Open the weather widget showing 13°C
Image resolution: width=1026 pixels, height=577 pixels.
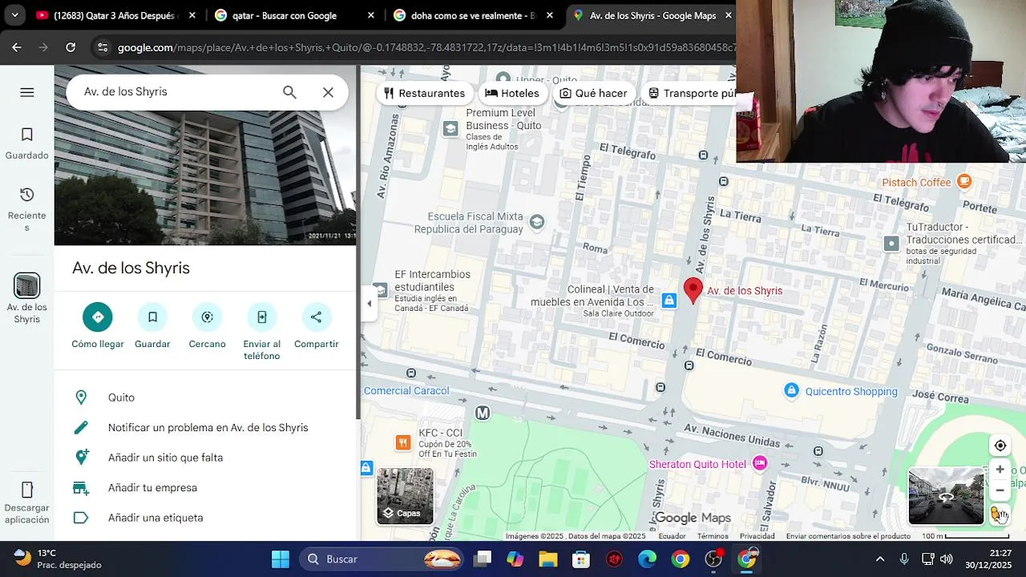click(x=56, y=559)
